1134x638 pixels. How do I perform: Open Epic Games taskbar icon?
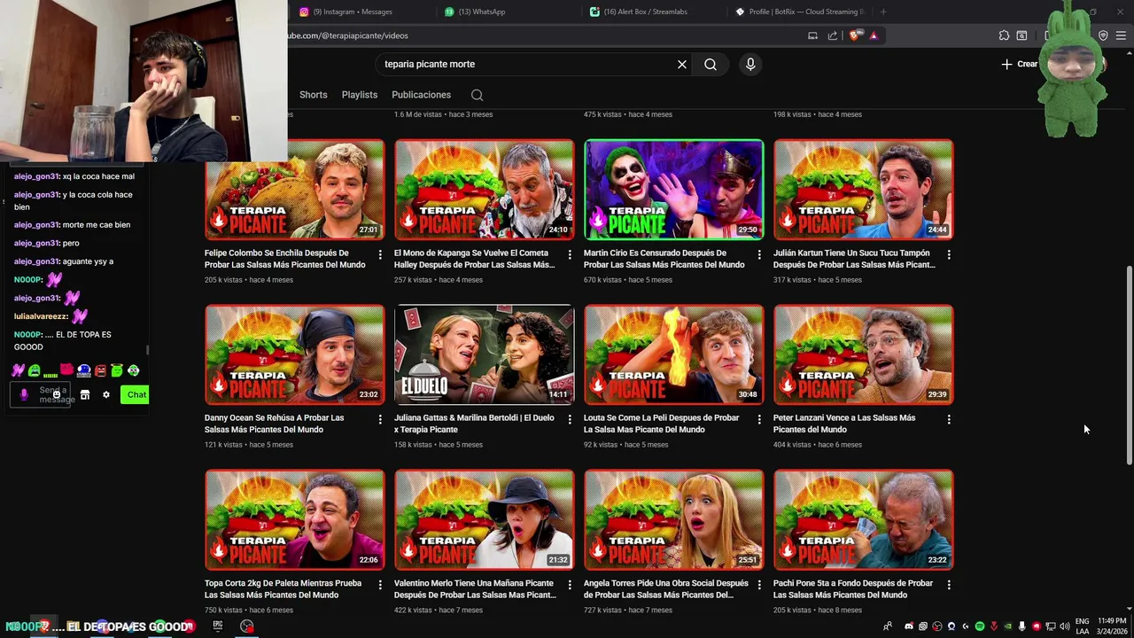(x=218, y=626)
